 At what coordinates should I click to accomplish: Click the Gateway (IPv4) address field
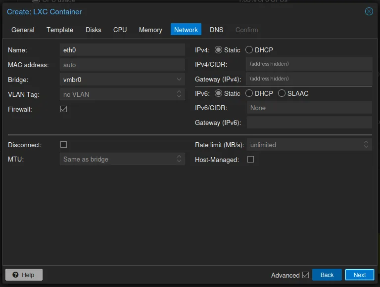[x=309, y=79]
